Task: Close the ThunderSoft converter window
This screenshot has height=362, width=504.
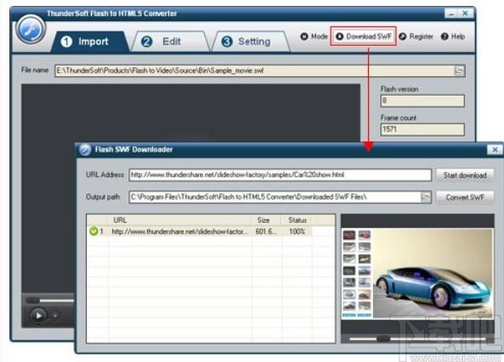Action: 465,14
